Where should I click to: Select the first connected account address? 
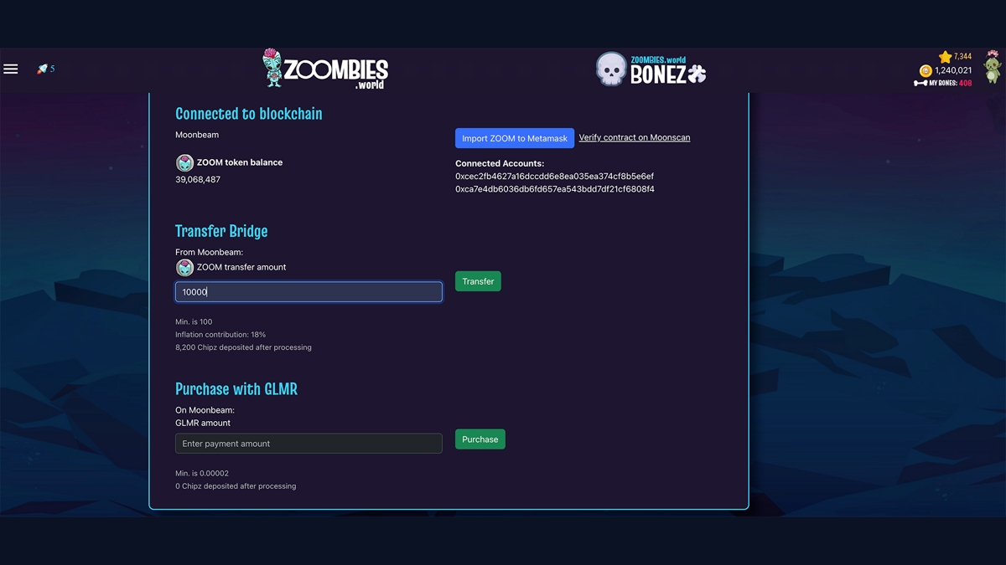[555, 177]
